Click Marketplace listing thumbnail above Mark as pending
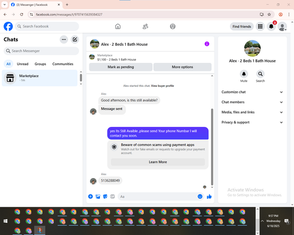The image size is (294, 235). [x=92, y=57]
